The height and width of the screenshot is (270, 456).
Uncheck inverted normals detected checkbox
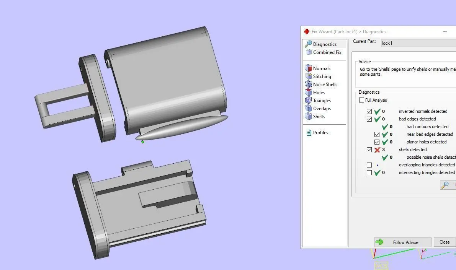click(x=369, y=111)
